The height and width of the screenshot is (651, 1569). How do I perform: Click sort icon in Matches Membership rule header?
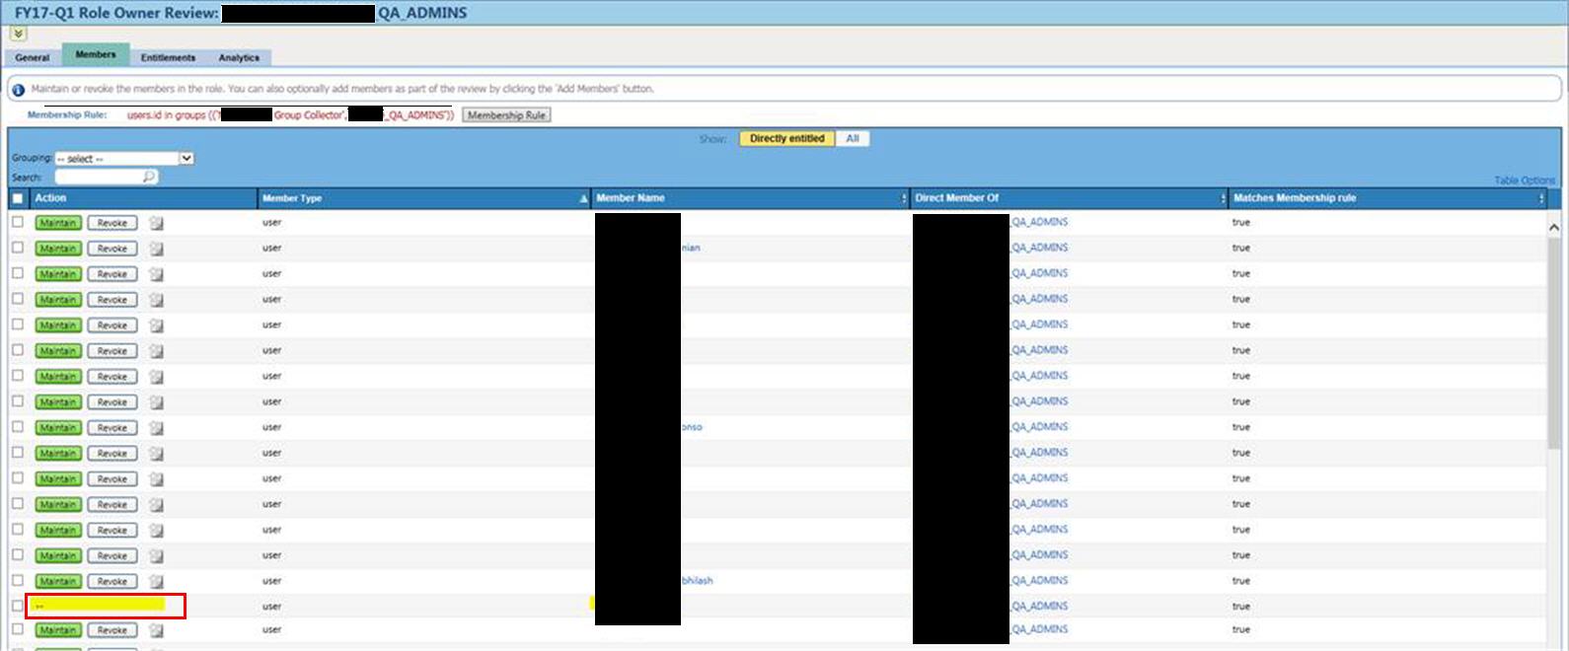tap(1541, 199)
